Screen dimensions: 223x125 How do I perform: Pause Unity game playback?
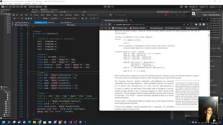pos(109,7)
